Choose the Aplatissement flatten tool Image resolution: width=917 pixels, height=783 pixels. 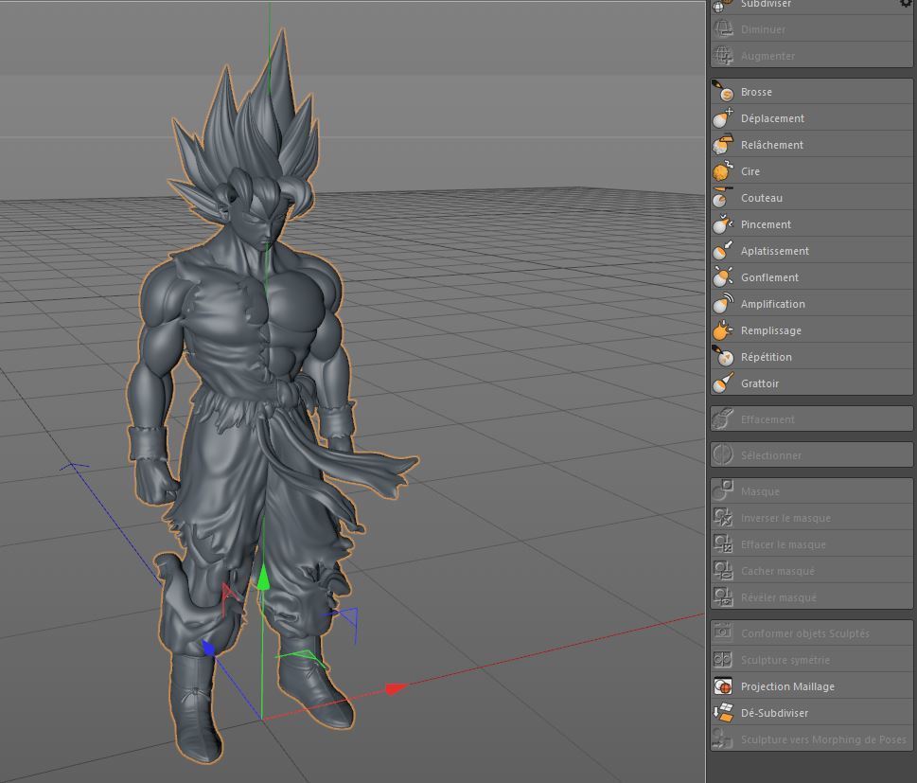point(811,251)
